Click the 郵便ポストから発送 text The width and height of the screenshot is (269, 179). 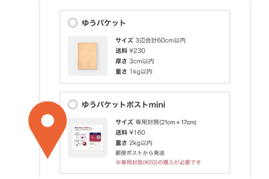point(140,153)
